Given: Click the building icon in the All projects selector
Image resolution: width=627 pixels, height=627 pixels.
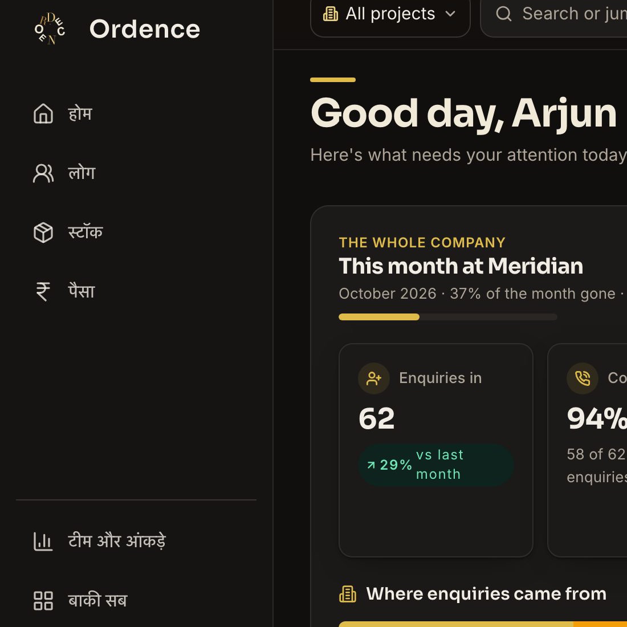Looking at the screenshot, I should coord(331,14).
